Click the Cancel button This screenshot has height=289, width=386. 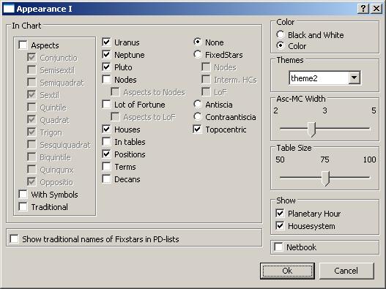[x=346, y=271]
